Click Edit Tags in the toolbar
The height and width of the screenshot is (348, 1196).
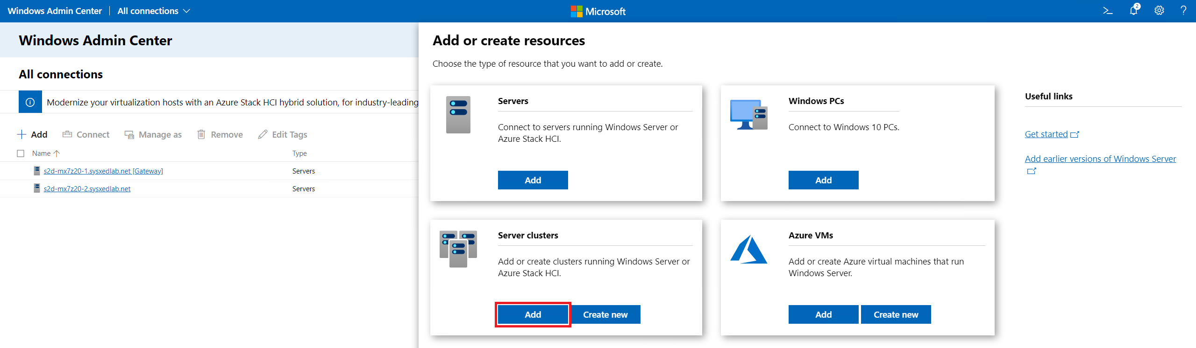click(x=283, y=134)
